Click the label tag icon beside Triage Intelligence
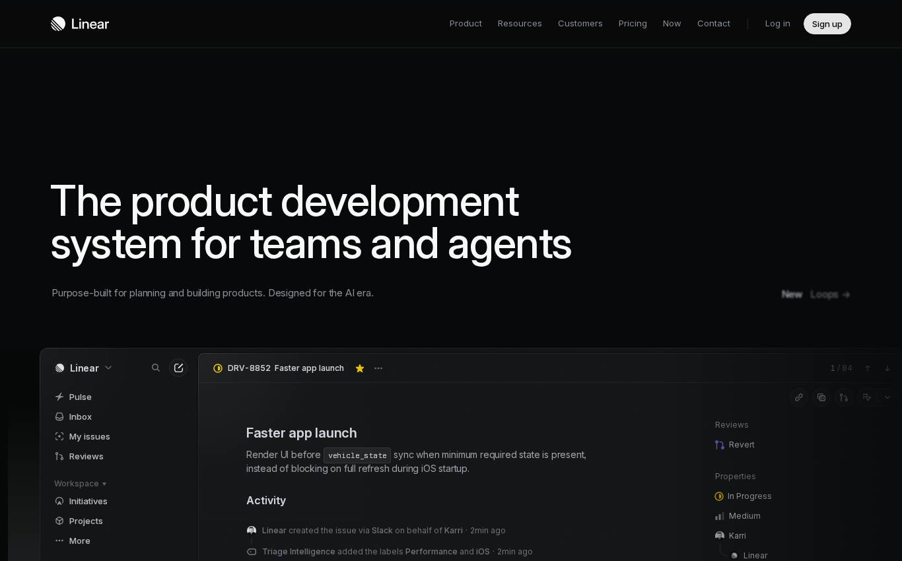Screen dimensions: 902x561 click(252, 552)
